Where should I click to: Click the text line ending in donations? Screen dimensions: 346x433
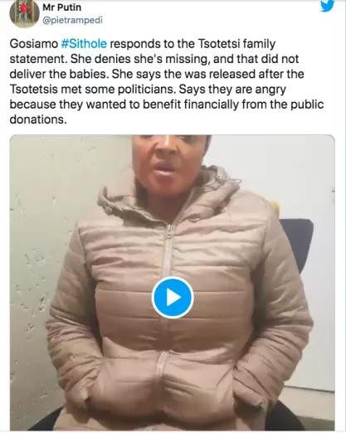38,119
